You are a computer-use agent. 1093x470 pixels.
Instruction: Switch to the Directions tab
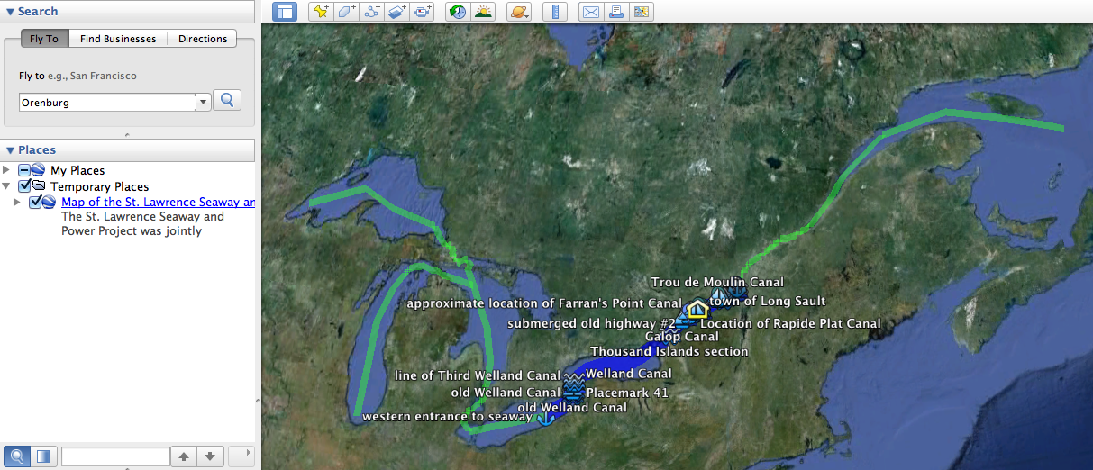point(203,39)
